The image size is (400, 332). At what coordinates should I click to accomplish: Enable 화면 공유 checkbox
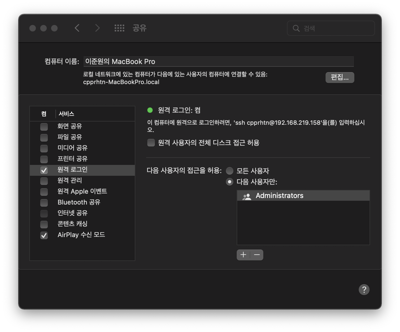(44, 127)
